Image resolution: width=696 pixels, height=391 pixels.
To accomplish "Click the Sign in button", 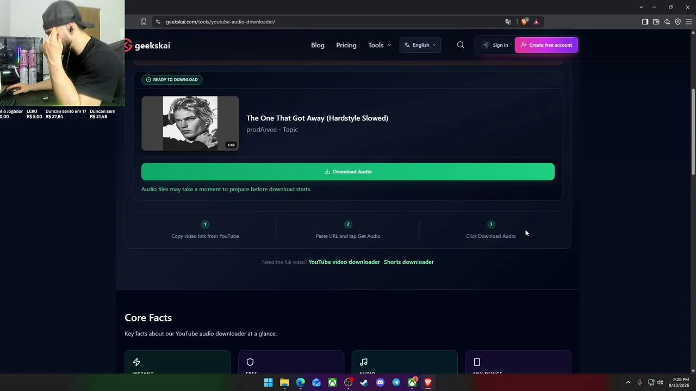I will (495, 45).
